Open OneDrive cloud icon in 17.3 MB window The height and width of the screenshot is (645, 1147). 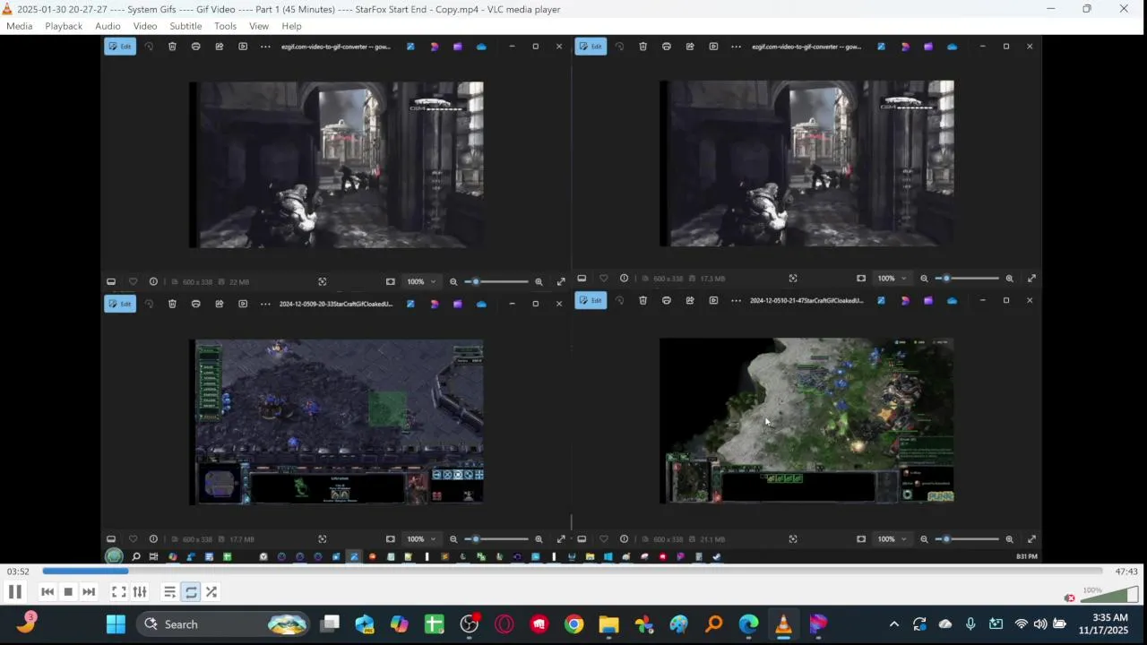click(x=952, y=47)
